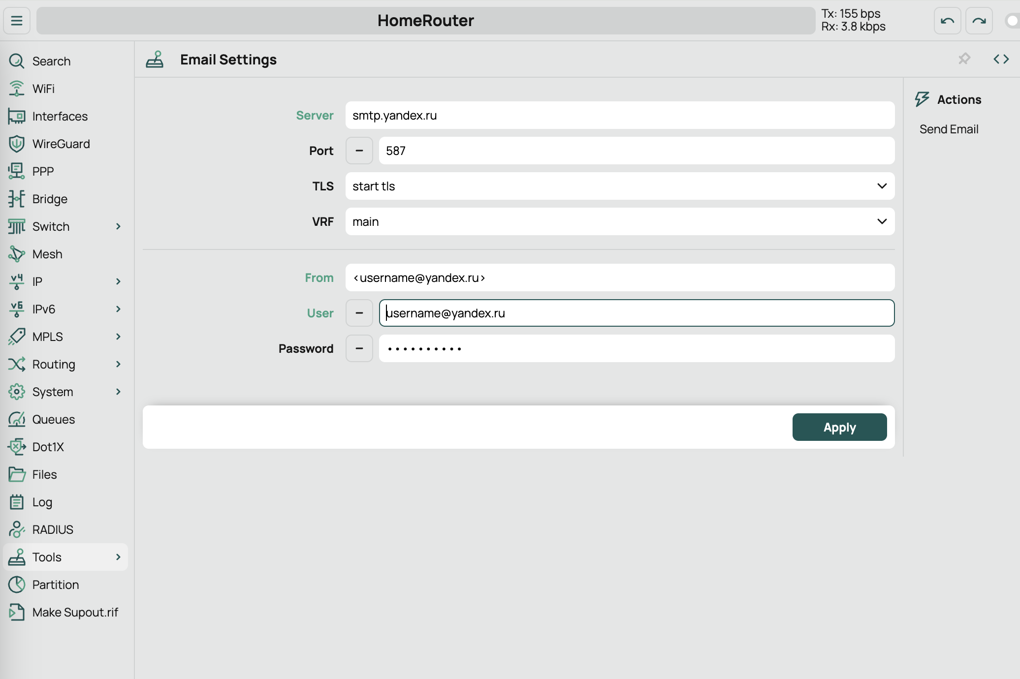Unset the Port field with minus button
This screenshot has width=1020, height=679.
(359, 151)
